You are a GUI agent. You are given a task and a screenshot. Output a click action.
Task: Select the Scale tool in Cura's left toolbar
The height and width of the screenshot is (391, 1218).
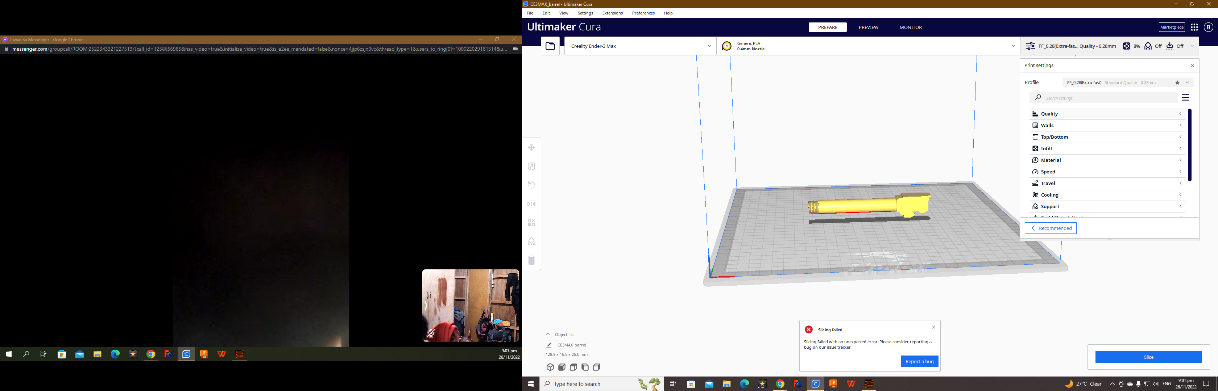point(531,166)
